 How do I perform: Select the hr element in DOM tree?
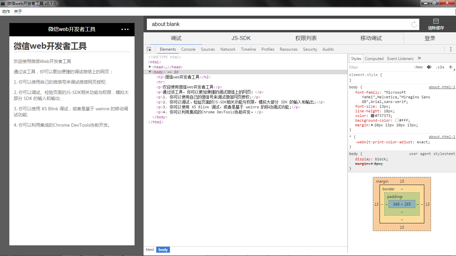(161, 82)
